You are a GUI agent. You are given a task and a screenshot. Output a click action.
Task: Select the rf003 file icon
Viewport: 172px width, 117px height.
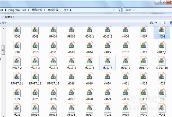35,30
